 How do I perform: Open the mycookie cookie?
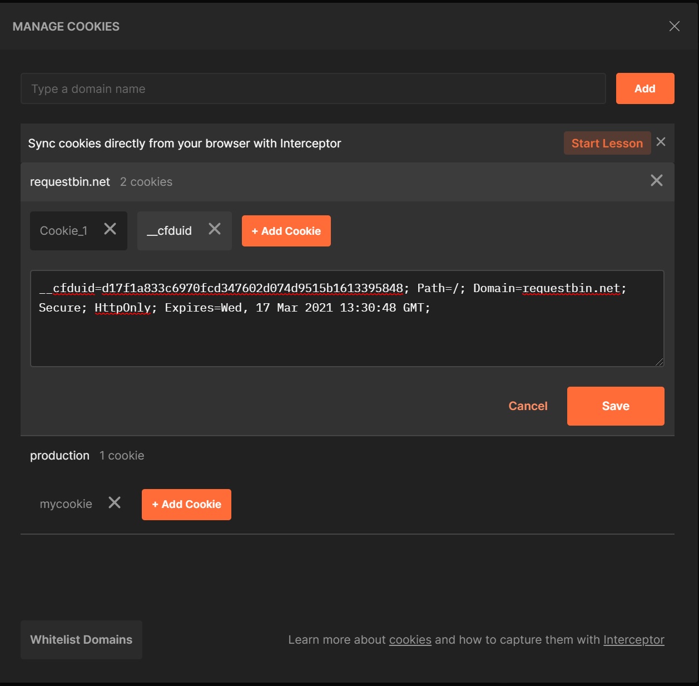pos(66,504)
